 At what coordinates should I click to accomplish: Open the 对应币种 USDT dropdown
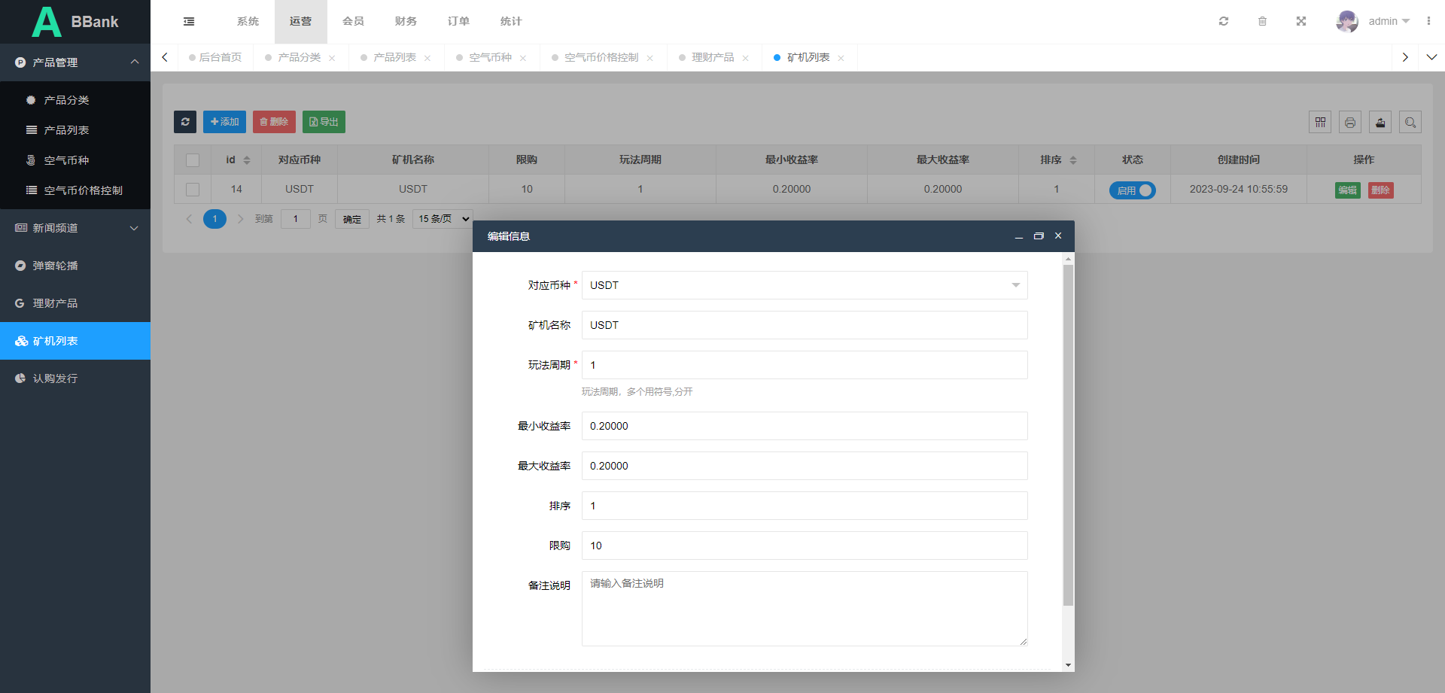coord(804,285)
